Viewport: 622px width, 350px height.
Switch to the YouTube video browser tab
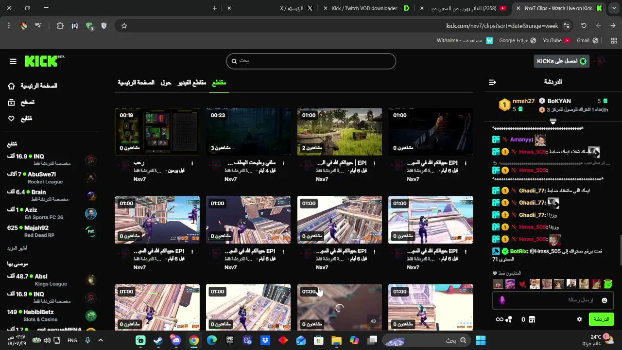(x=465, y=8)
